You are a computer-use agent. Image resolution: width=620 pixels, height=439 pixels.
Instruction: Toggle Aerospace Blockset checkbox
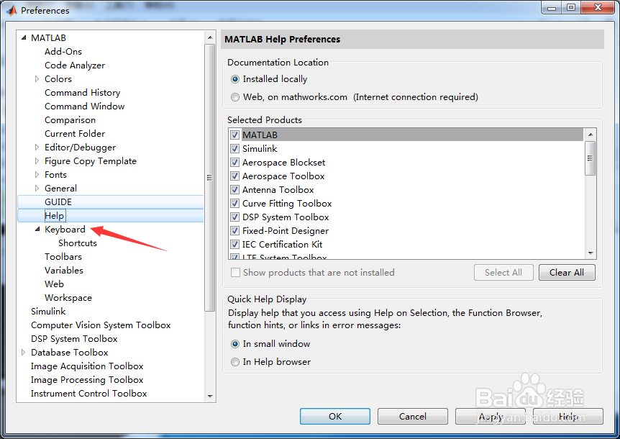(235, 163)
